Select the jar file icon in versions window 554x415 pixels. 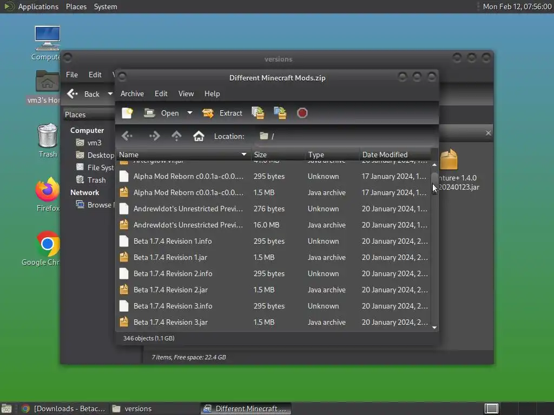click(x=449, y=159)
